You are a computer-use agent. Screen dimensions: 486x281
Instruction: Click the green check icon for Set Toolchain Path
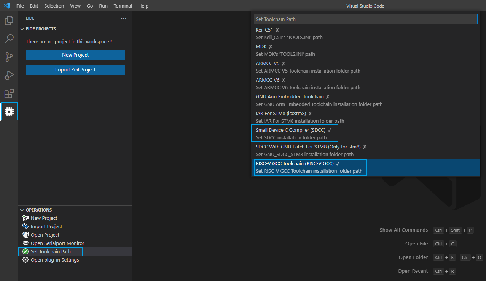(25, 251)
